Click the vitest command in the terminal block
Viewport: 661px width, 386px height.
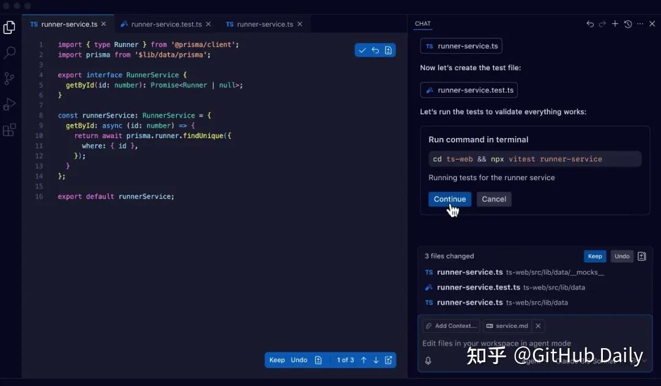click(534, 159)
